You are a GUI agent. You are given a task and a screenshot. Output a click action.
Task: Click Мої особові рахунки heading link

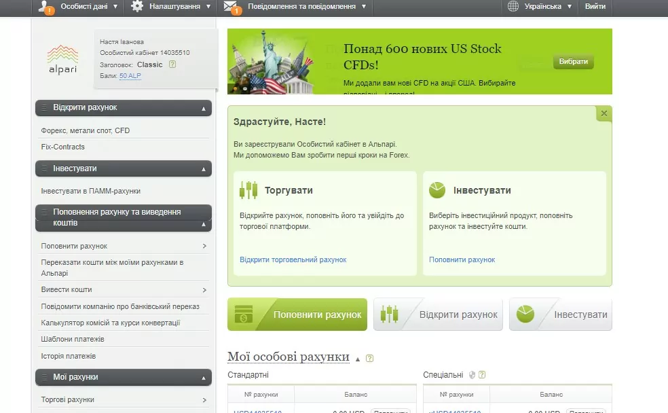[289, 357]
